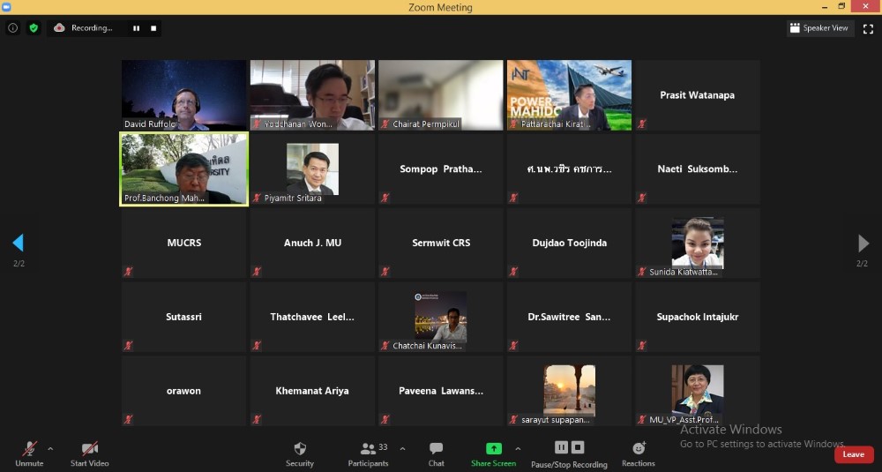Open the Chat panel
The image size is (882, 472).
[436, 449]
